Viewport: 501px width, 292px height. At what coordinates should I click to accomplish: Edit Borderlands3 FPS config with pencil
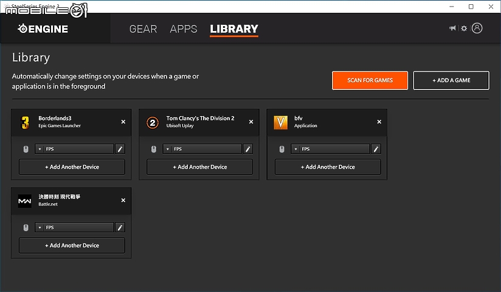click(120, 149)
